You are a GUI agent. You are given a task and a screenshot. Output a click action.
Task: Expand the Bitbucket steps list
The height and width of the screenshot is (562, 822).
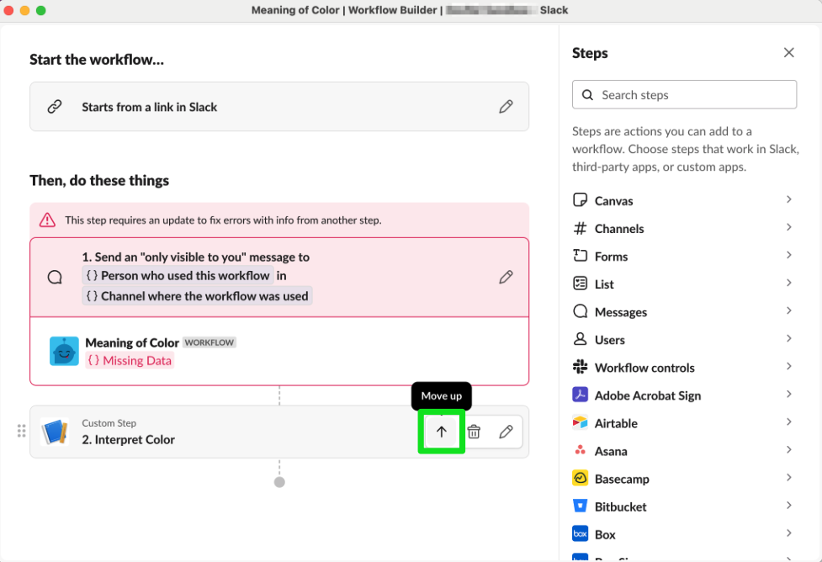pyautogui.click(x=788, y=506)
